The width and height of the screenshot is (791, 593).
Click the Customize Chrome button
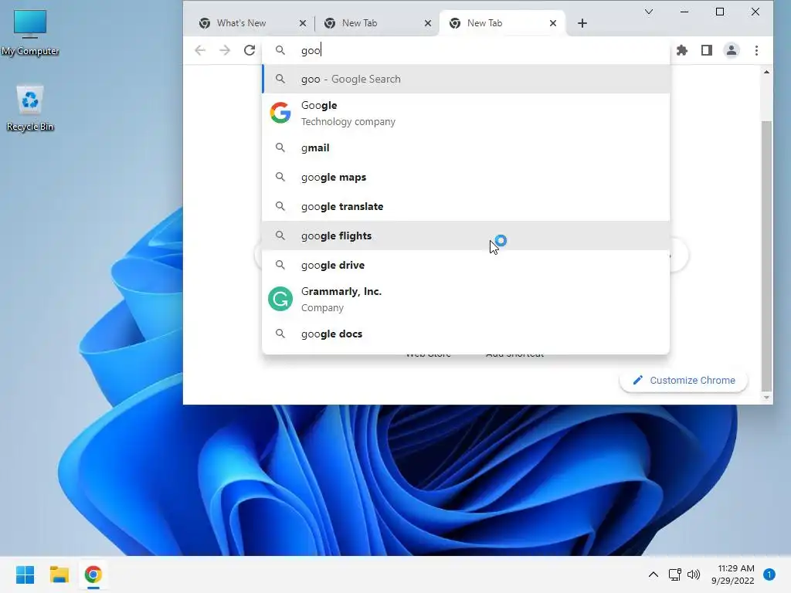click(683, 380)
